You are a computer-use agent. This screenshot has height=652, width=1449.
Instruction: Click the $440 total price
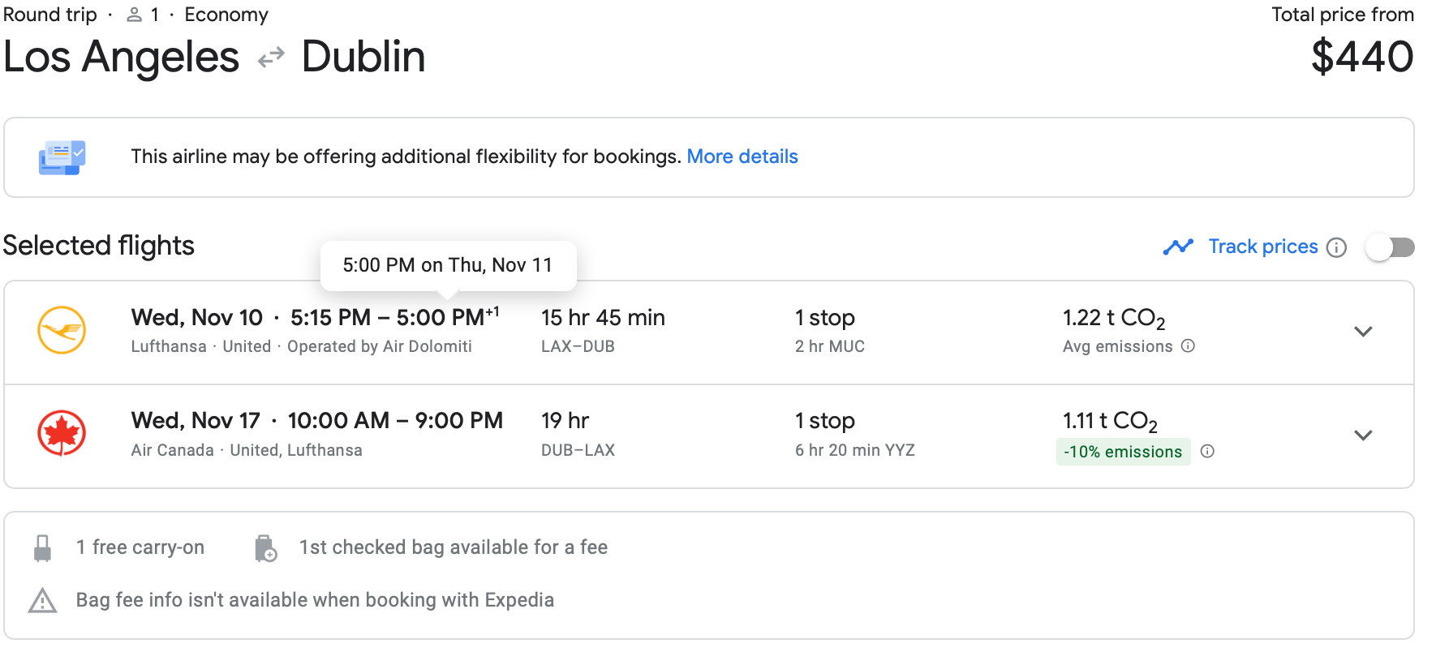[1362, 57]
